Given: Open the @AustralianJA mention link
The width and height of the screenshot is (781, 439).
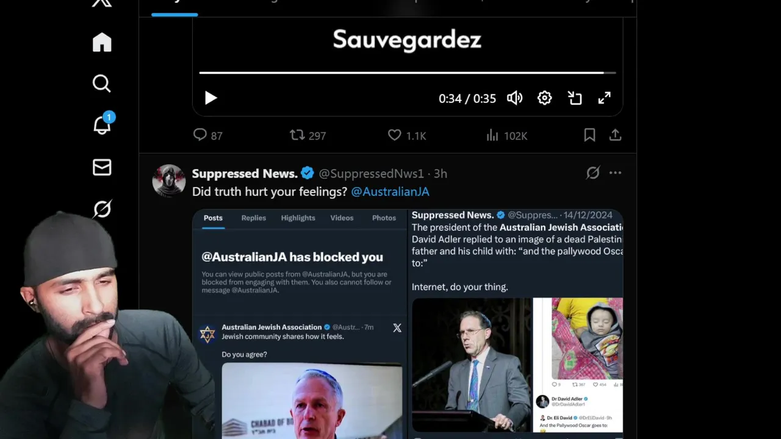Looking at the screenshot, I should click(x=390, y=191).
